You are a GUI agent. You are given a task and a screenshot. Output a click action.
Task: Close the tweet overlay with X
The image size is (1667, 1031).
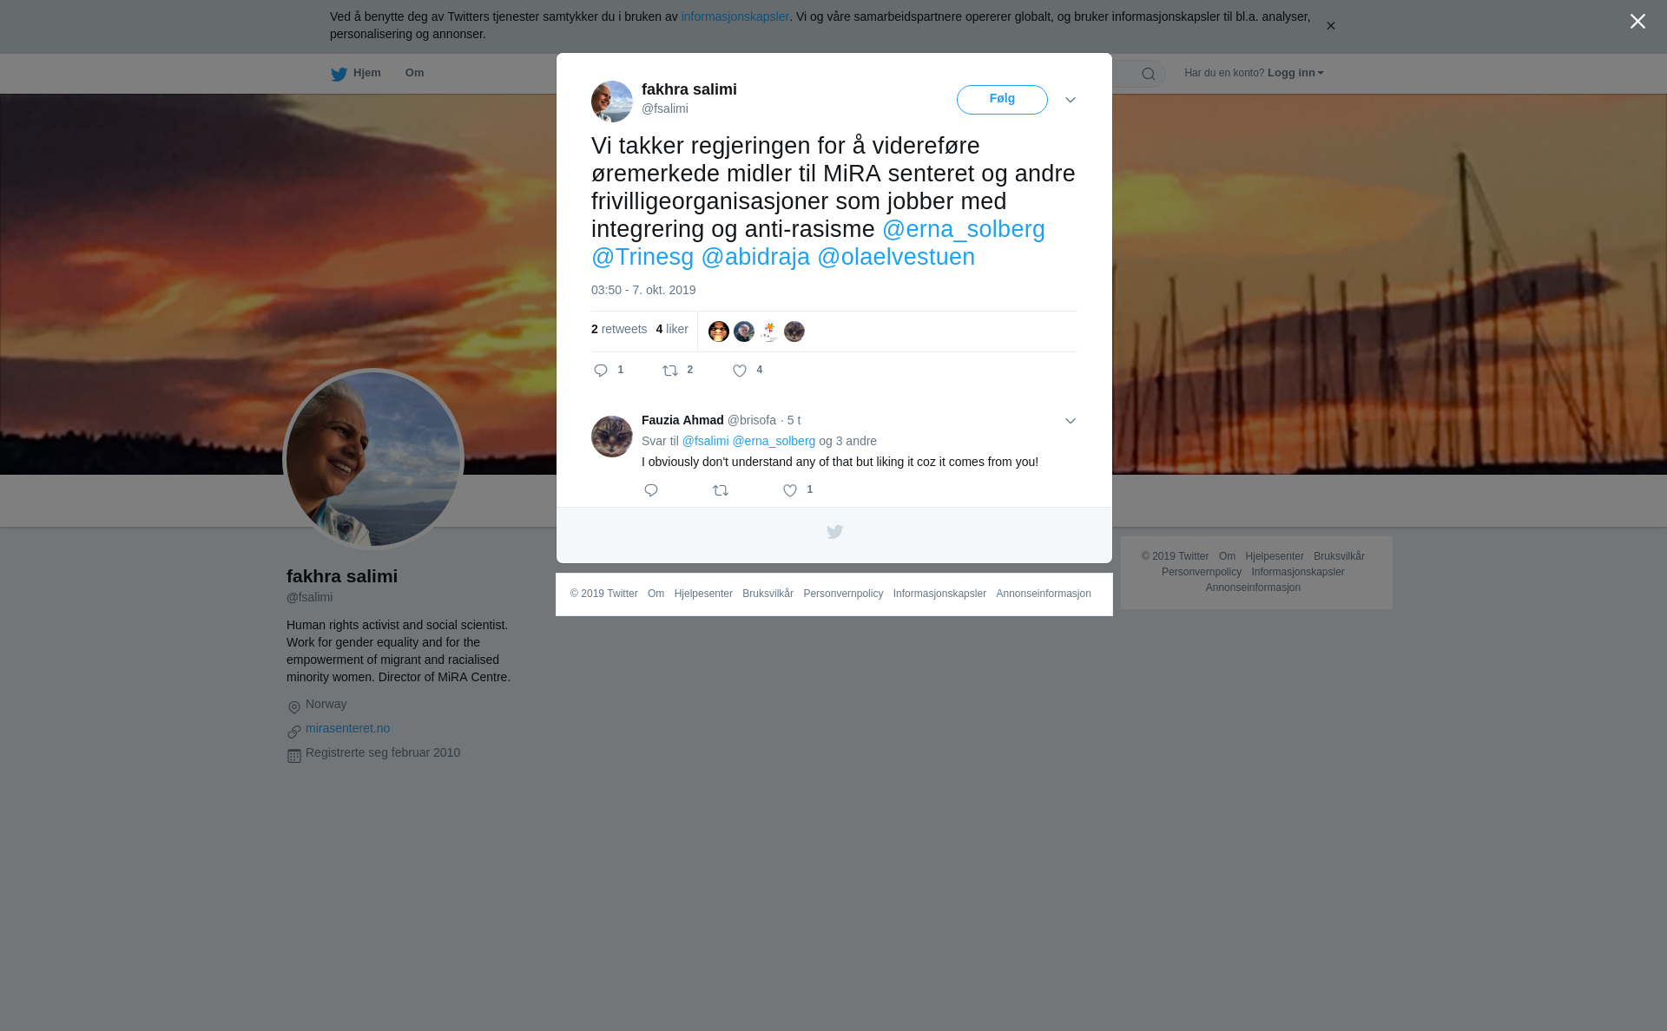click(x=1637, y=21)
